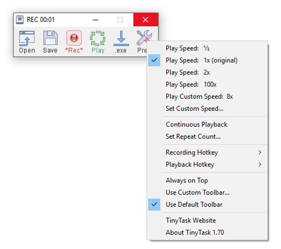The width and height of the screenshot is (281, 249).
Task: Select checked Play Speed 1x (original)
Action: [201, 60]
